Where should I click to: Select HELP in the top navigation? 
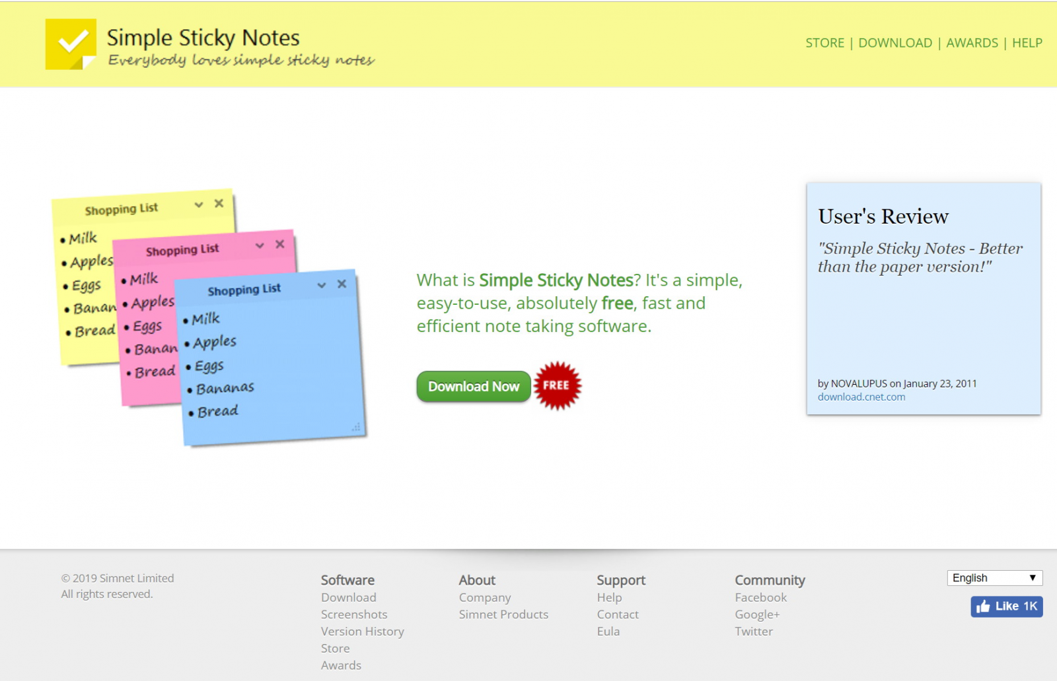point(1027,43)
